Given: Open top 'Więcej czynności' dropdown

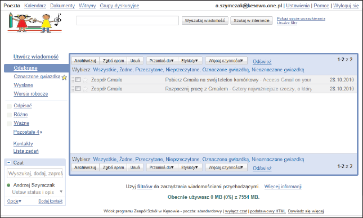Looking at the screenshot, I should click(226, 61).
